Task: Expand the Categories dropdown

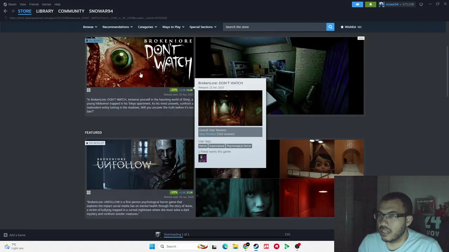Action: 147,27
